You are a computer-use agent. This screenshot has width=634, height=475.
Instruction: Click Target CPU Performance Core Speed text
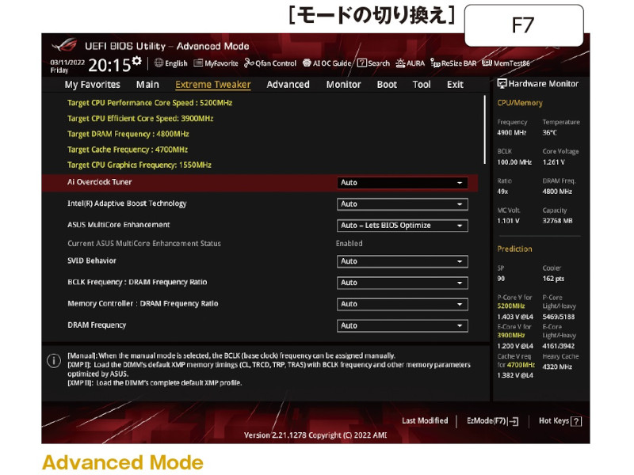150,103
